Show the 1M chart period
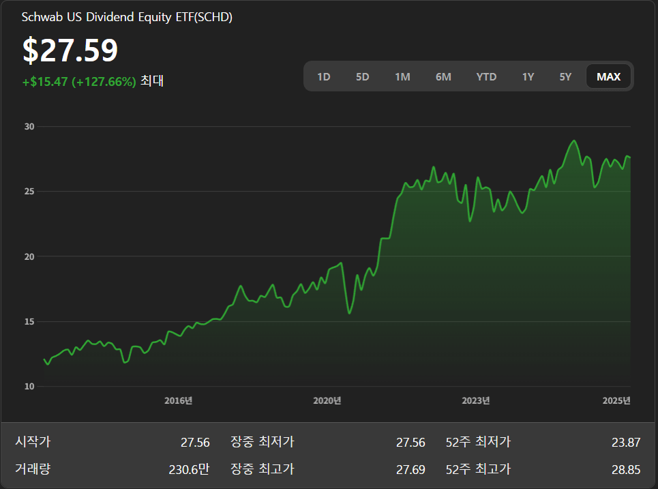 click(402, 77)
